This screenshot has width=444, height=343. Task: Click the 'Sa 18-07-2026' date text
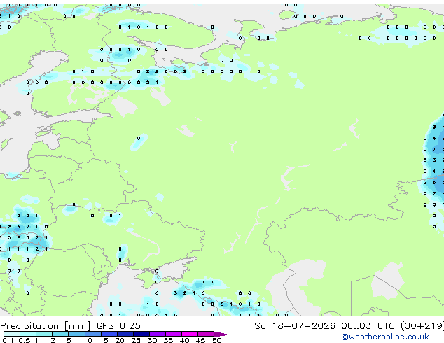click(295, 326)
